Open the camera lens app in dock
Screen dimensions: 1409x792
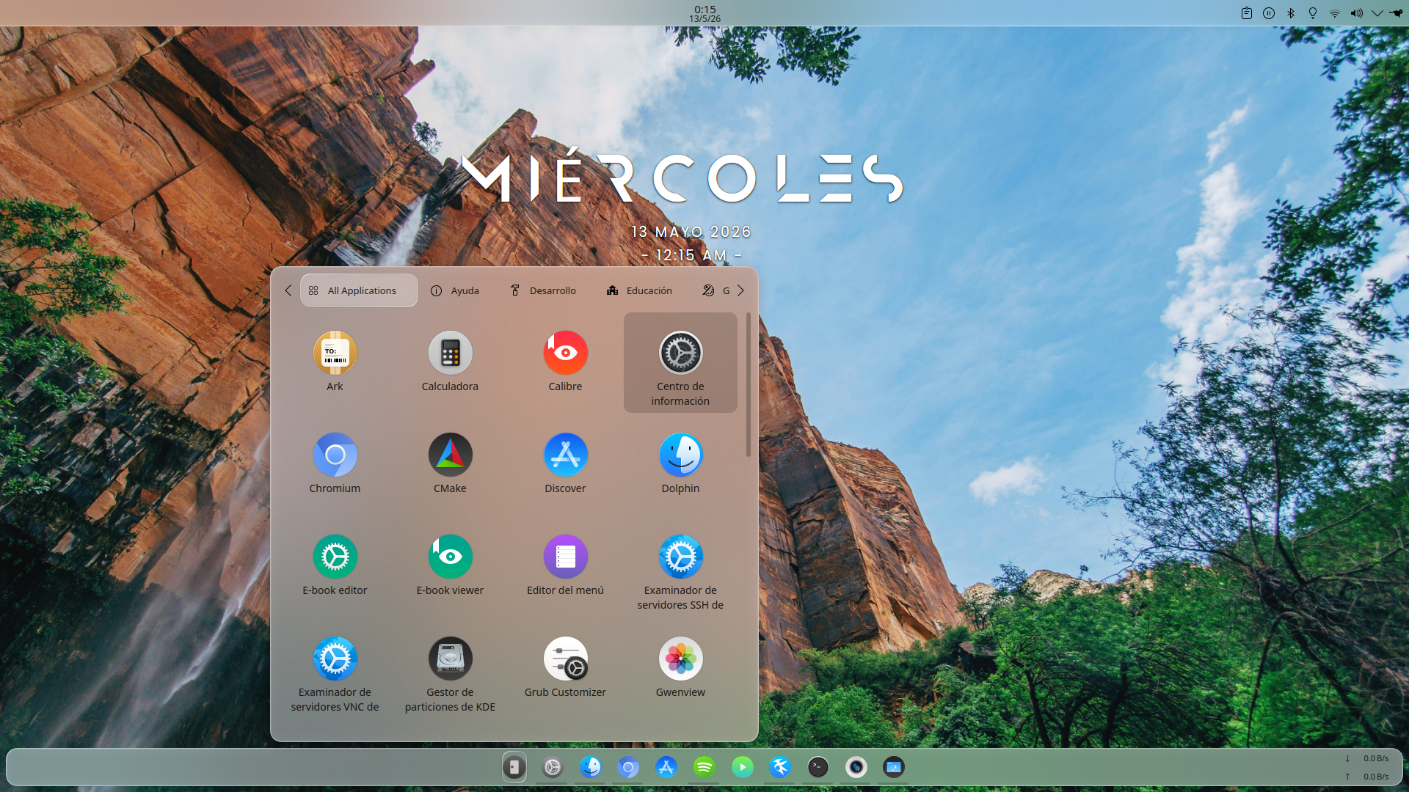pos(856,767)
